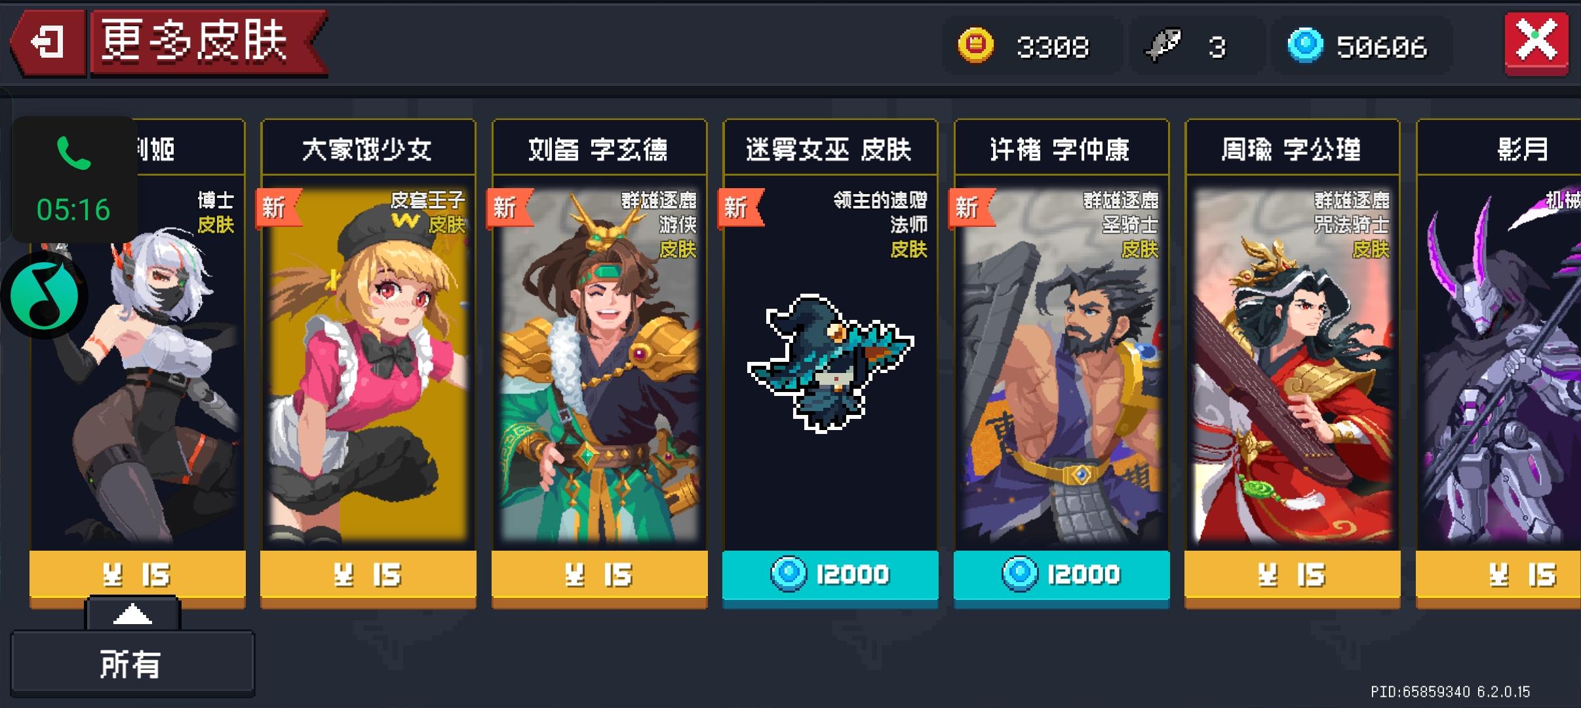Click the up-arrow expander above 所有
Image resolution: width=1581 pixels, height=708 pixels.
[132, 614]
